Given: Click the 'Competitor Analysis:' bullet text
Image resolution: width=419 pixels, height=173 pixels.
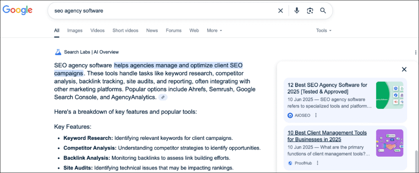Looking at the screenshot, I should 90,148.
